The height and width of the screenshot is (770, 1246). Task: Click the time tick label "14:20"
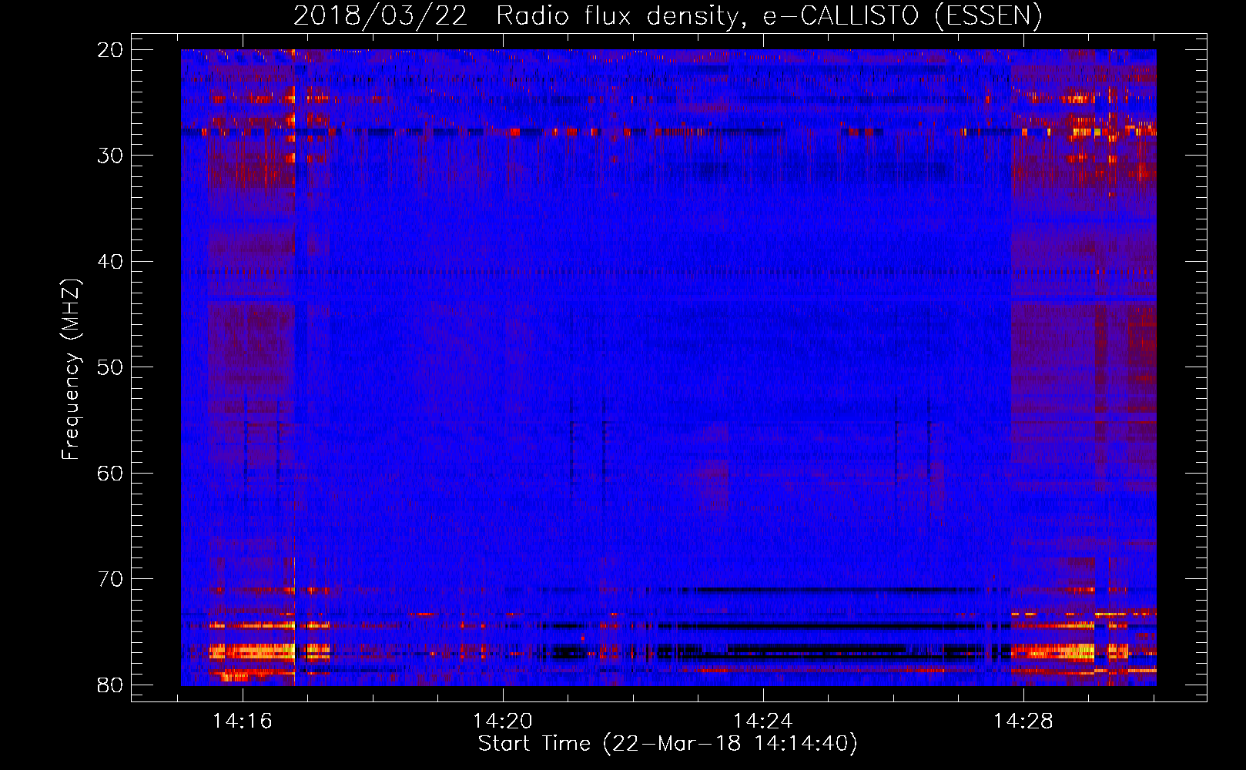click(x=503, y=721)
